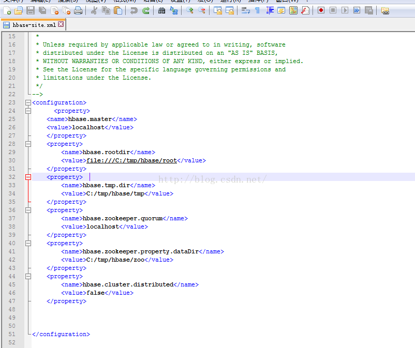Run macro multiple times icon
This screenshot has width=415, height=348.
pyautogui.click(x=357, y=10)
